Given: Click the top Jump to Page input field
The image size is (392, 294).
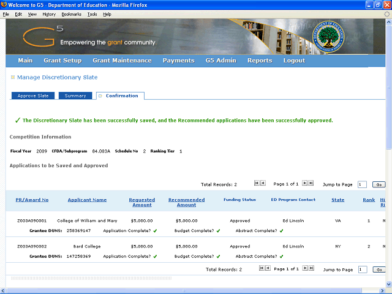Looking at the screenshot, I should pos(362,184).
